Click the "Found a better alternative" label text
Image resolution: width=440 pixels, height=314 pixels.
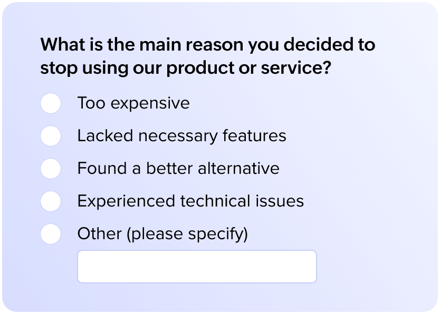pyautogui.click(x=178, y=169)
